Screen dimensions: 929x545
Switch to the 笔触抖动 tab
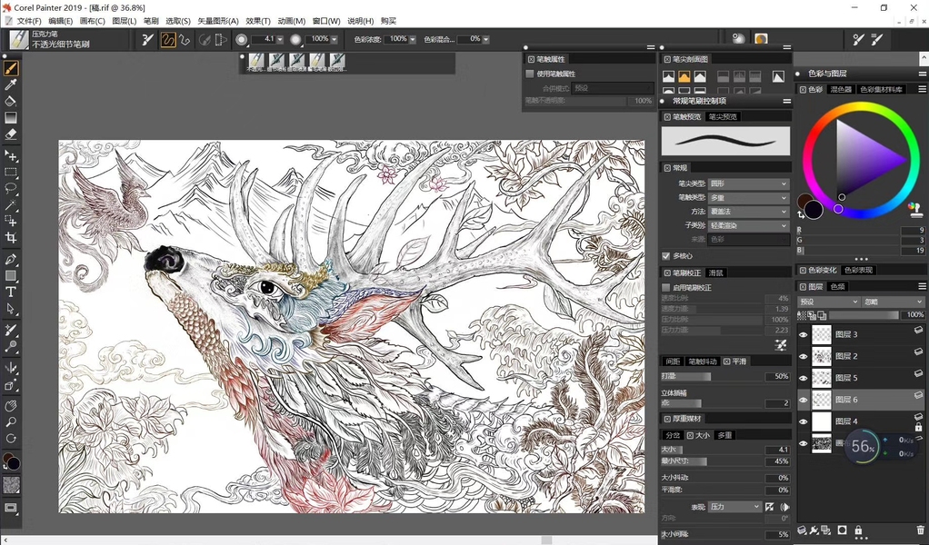(702, 362)
